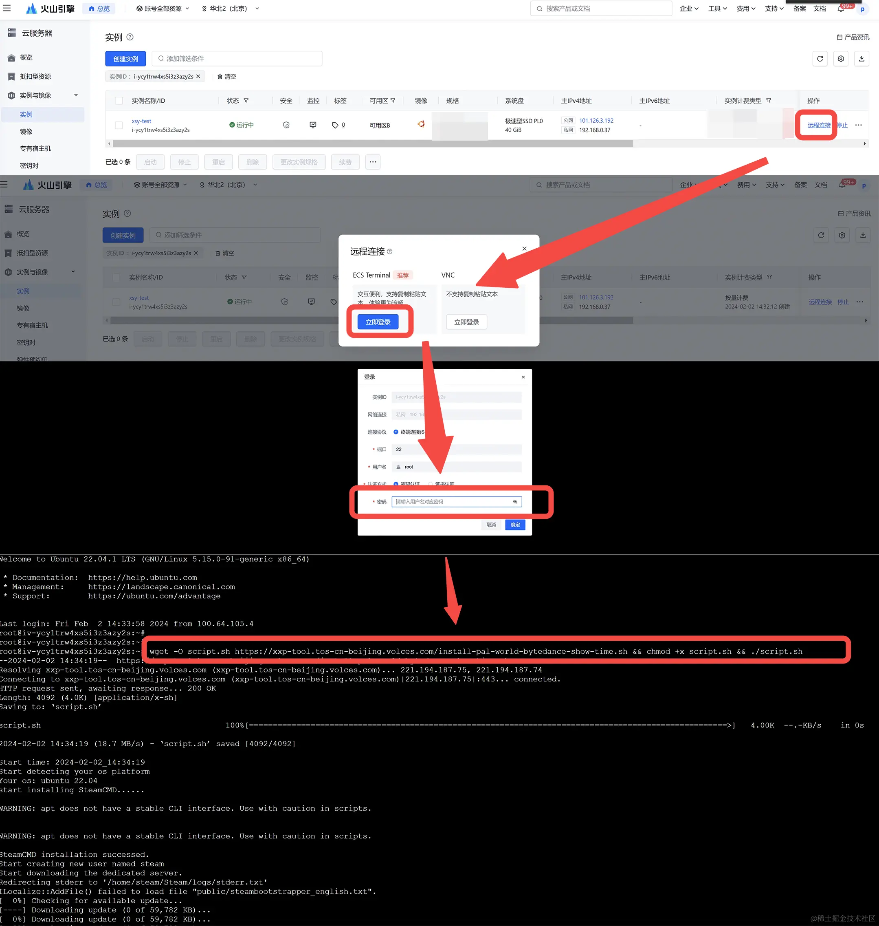Open table column settings gear in the top console
The width and height of the screenshot is (879, 926).
coord(841,59)
